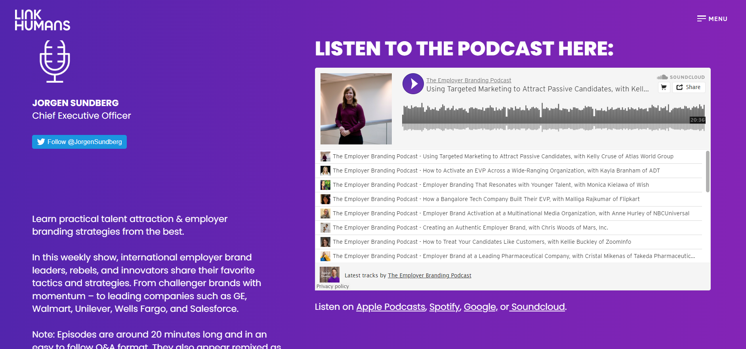
Task: Select the Anne Hurley NBCUniversal track
Action: click(x=511, y=213)
